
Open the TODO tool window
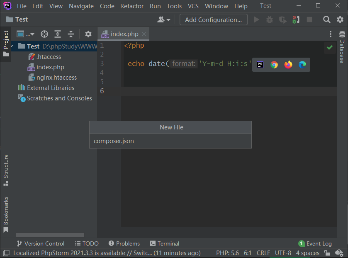coord(87,244)
